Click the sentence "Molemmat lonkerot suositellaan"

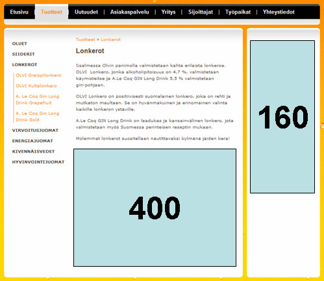(x=153, y=138)
